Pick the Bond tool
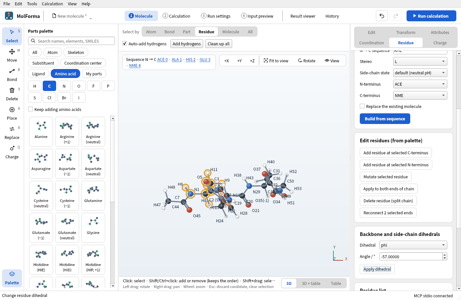The width and height of the screenshot is (461, 300). coord(12,75)
